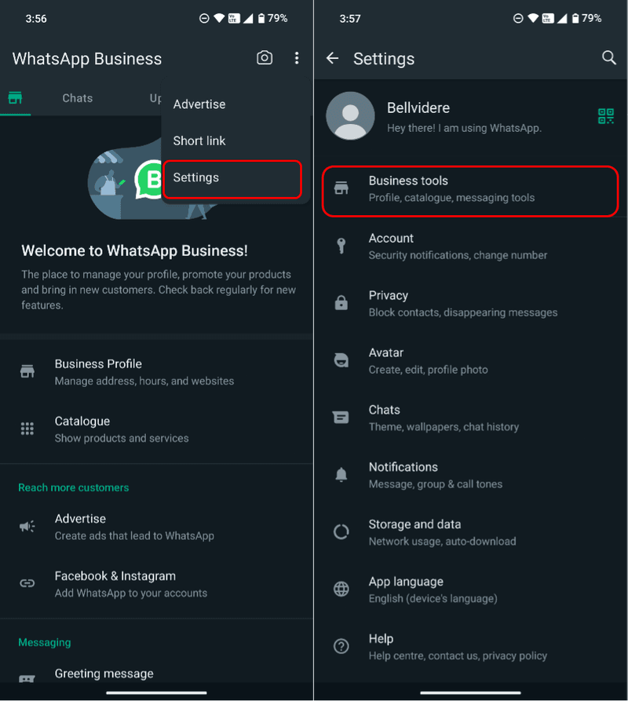Switch to the Chats tab
628x701 pixels.
point(77,98)
